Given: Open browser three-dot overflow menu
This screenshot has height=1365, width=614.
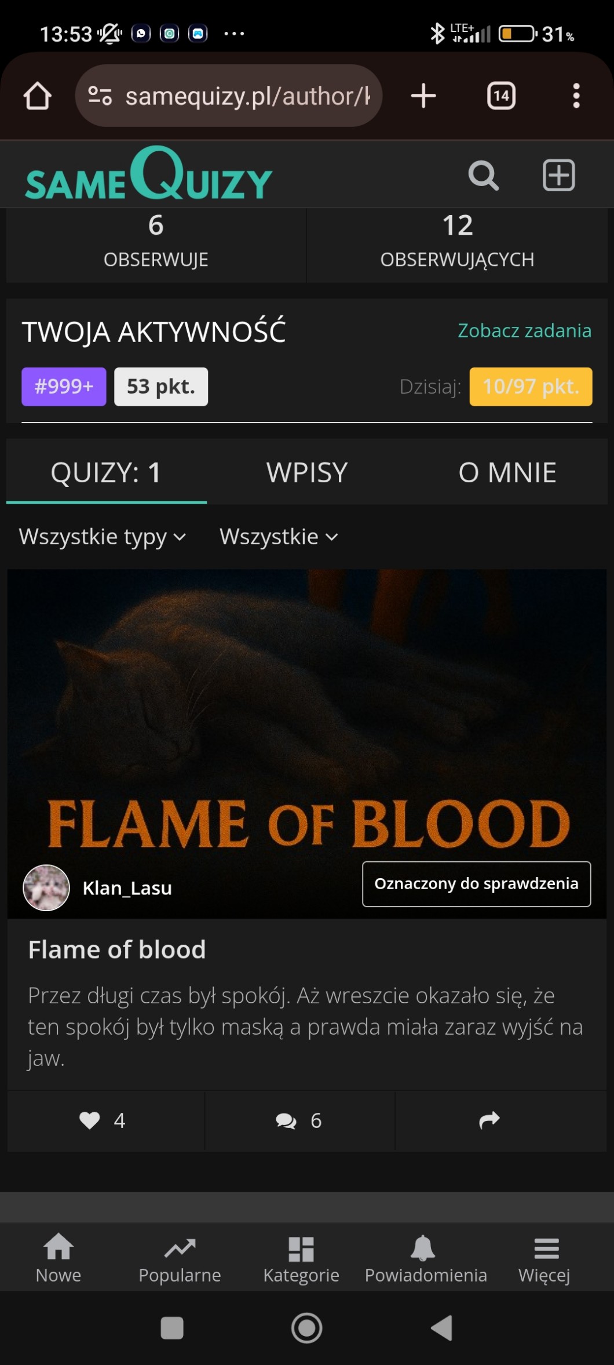Looking at the screenshot, I should [576, 96].
